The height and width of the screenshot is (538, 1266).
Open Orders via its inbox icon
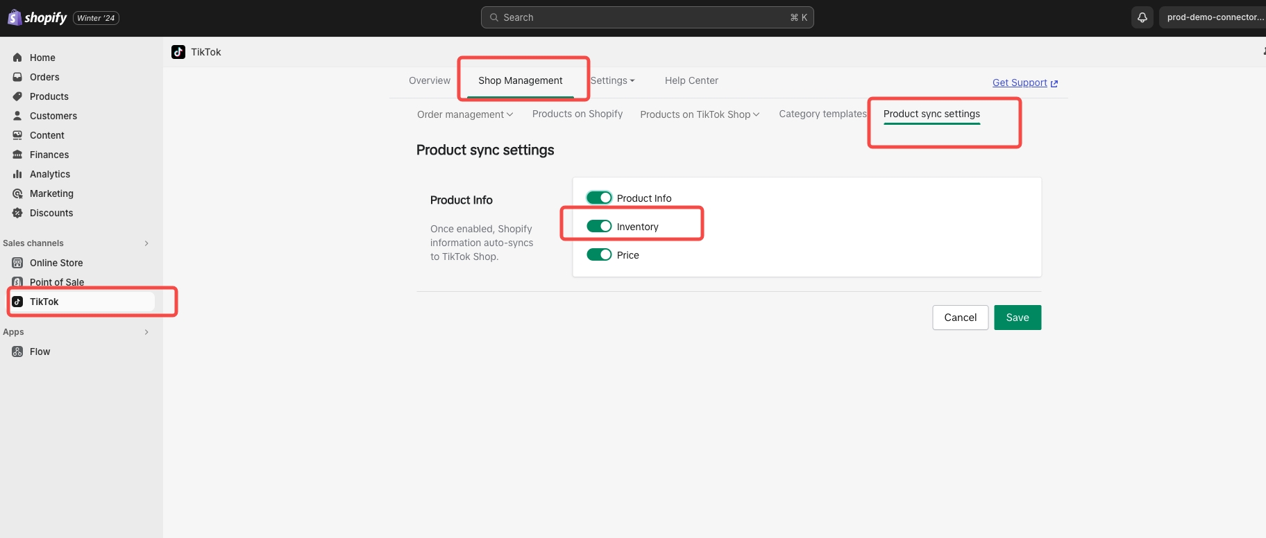(x=17, y=77)
